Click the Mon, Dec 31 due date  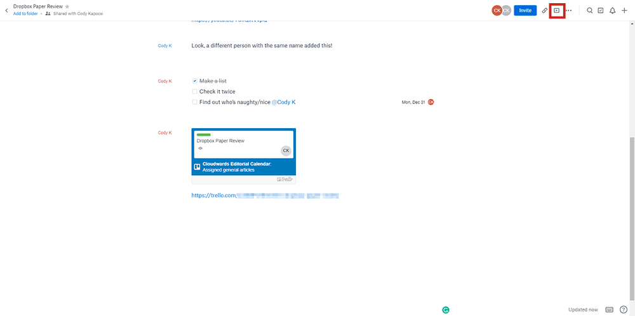tap(413, 102)
